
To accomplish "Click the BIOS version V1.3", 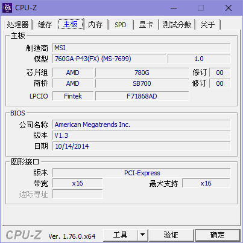I will (142, 135).
